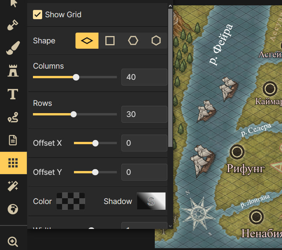Open the grid Color swatch picker

71,201
